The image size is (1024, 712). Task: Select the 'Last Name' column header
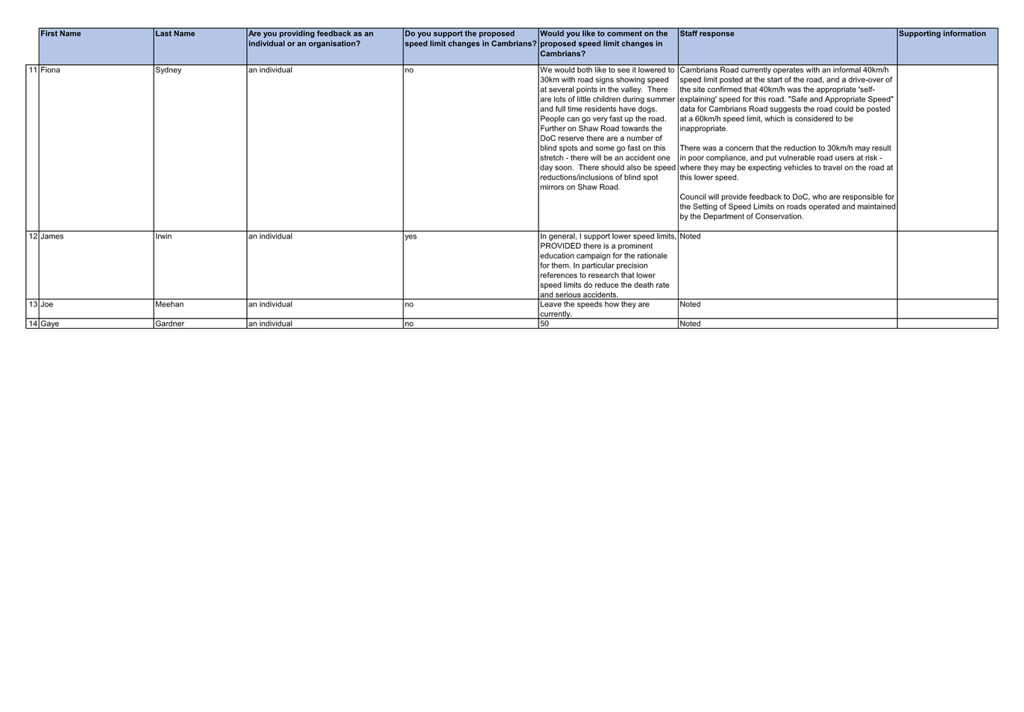tap(200, 46)
